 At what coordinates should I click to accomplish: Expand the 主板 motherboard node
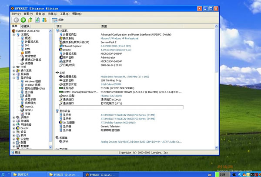[14, 67]
